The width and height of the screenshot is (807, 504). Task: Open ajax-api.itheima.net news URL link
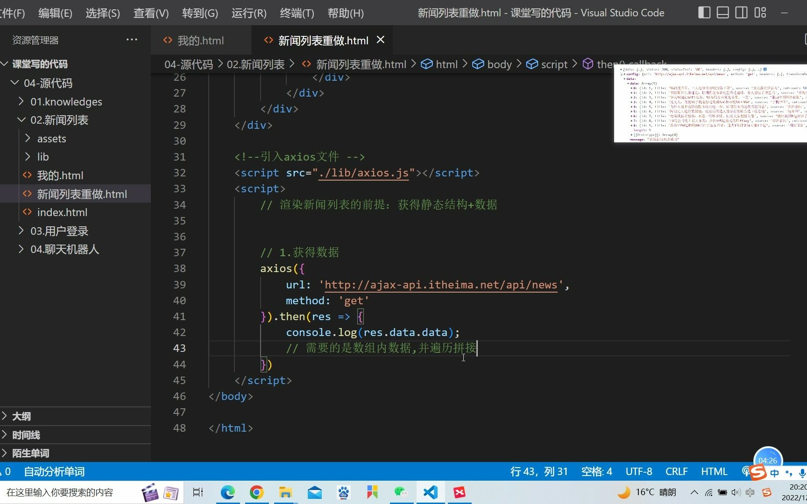[441, 285]
